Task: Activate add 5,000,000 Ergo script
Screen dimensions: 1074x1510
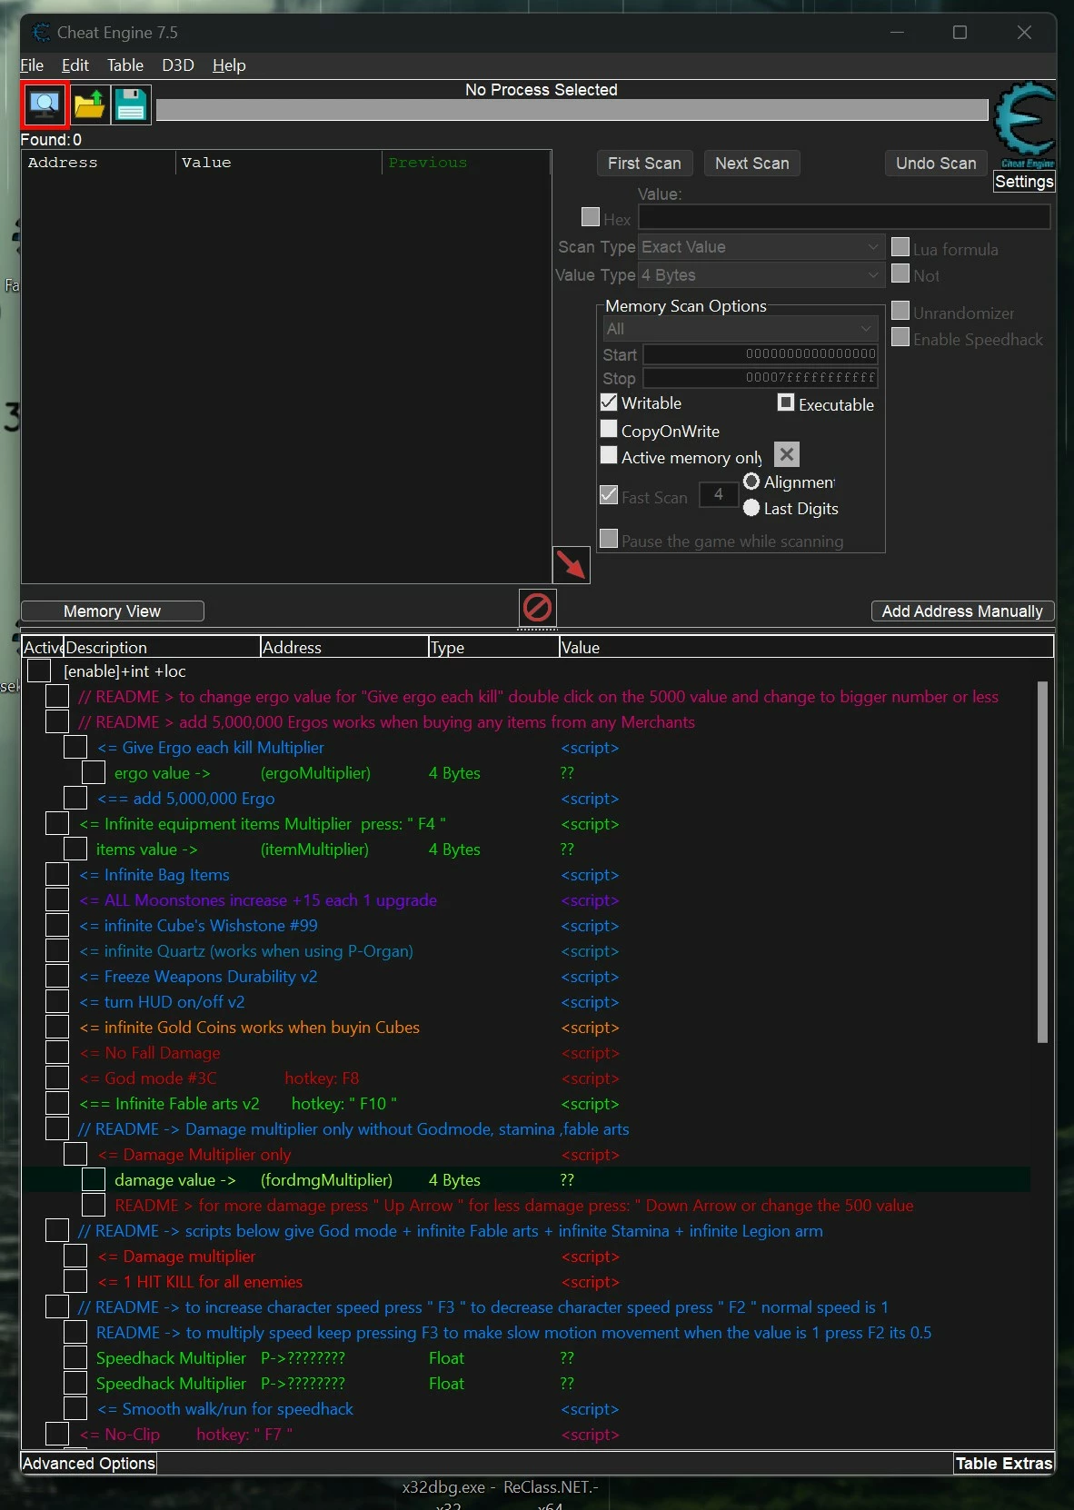Action: click(x=75, y=799)
